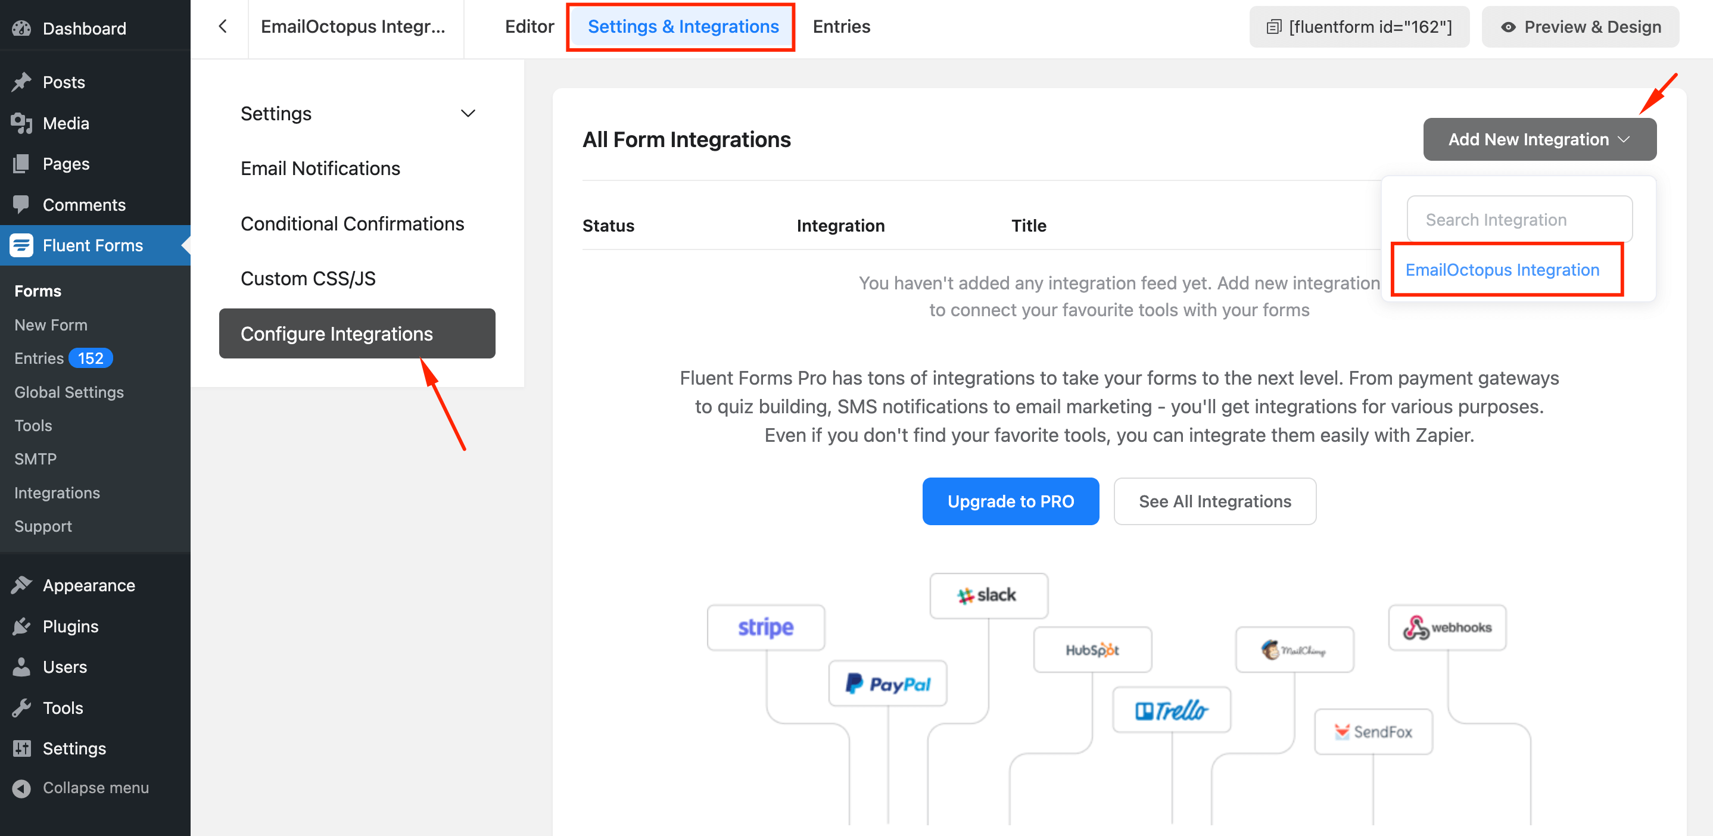Click the Trello integration logo
This screenshot has height=836, width=1713.
coord(1171,710)
